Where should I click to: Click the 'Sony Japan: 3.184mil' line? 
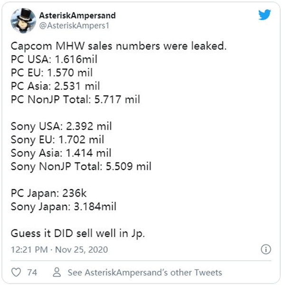(x=64, y=207)
